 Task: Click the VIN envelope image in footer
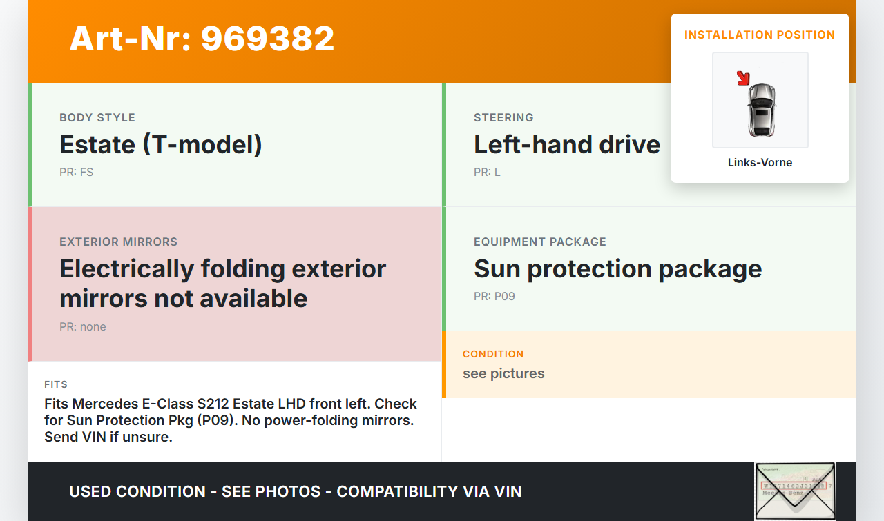(795, 490)
